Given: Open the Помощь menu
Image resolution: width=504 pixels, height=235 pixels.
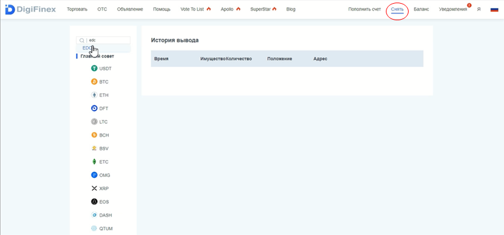Looking at the screenshot, I should click(x=162, y=9).
